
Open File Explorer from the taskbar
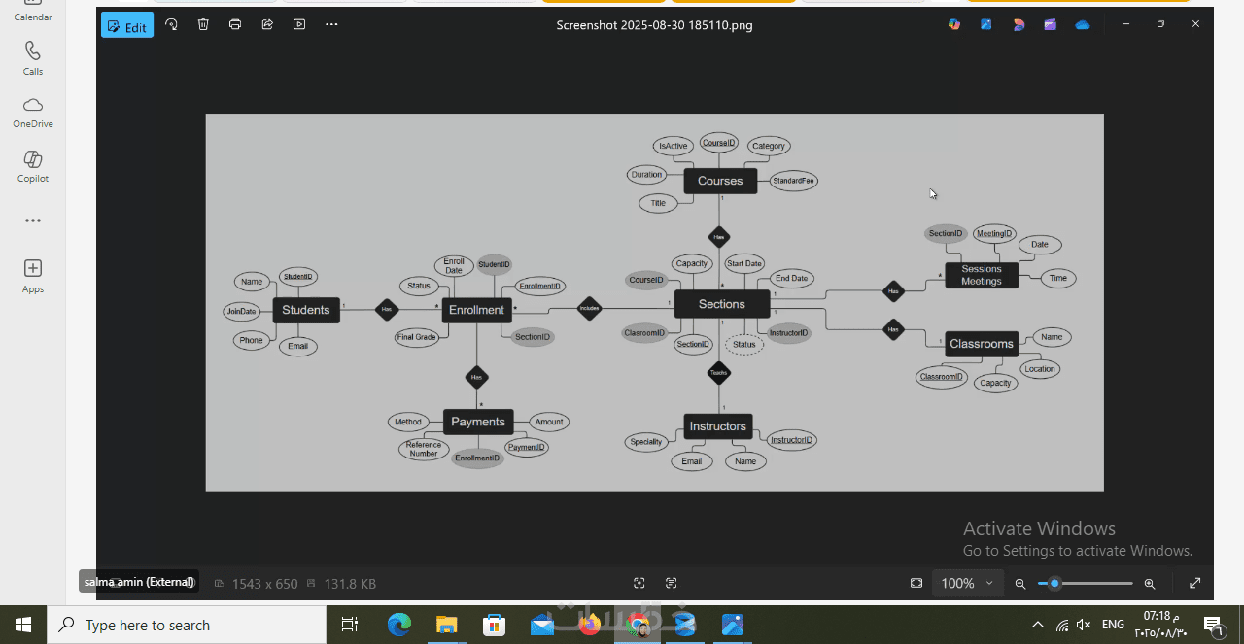click(x=446, y=625)
